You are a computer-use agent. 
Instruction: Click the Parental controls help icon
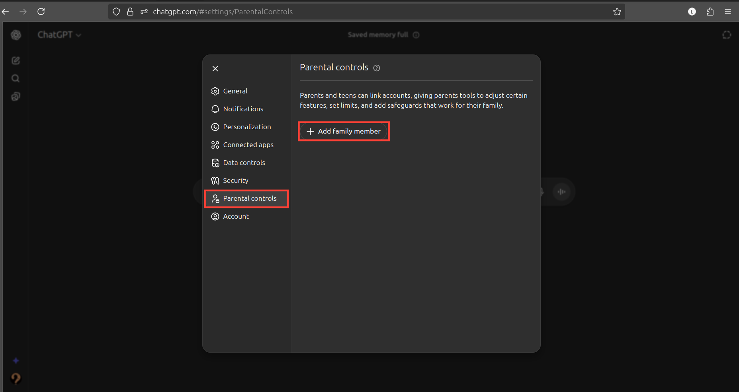(376, 68)
